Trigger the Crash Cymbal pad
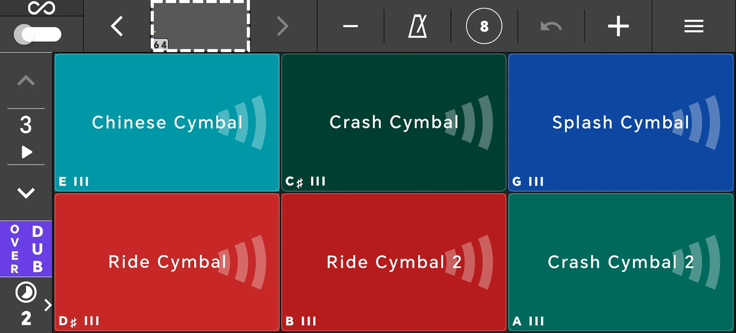This screenshot has height=333, width=736. tap(394, 122)
